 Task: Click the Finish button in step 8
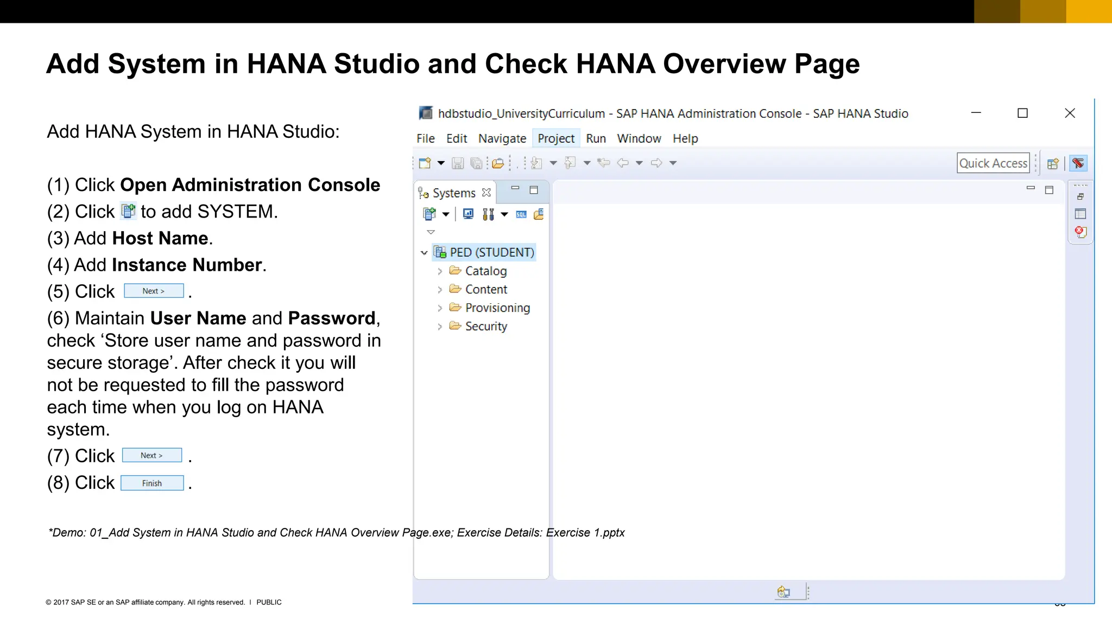(152, 483)
